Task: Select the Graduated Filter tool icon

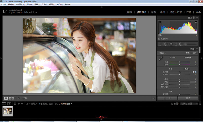Action: (x=176, y=44)
